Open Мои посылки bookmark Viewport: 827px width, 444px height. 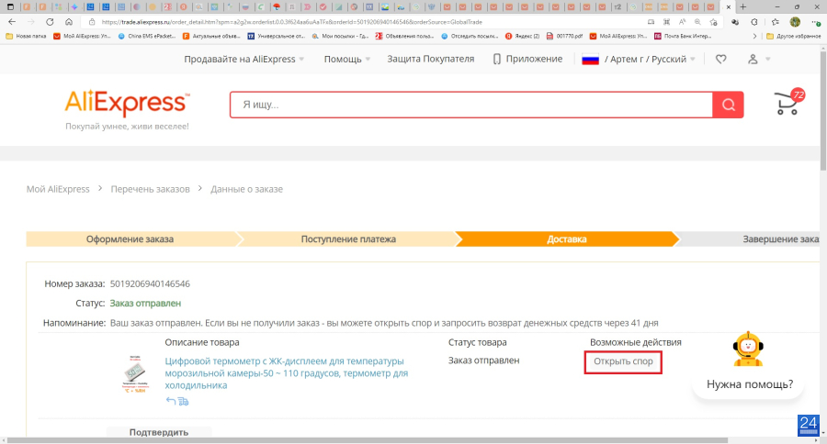tap(341, 36)
